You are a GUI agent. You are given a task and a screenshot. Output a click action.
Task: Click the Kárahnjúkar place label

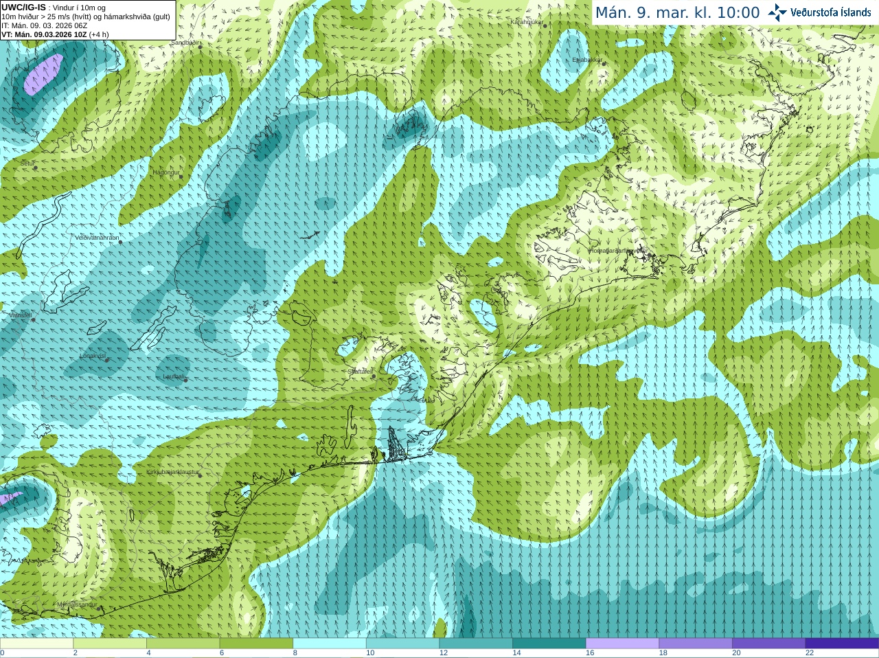[527, 22]
